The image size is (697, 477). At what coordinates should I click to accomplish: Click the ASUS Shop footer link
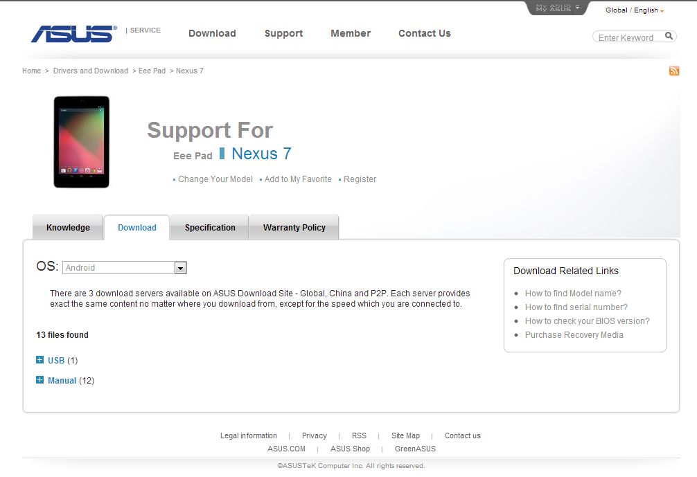coord(350,449)
